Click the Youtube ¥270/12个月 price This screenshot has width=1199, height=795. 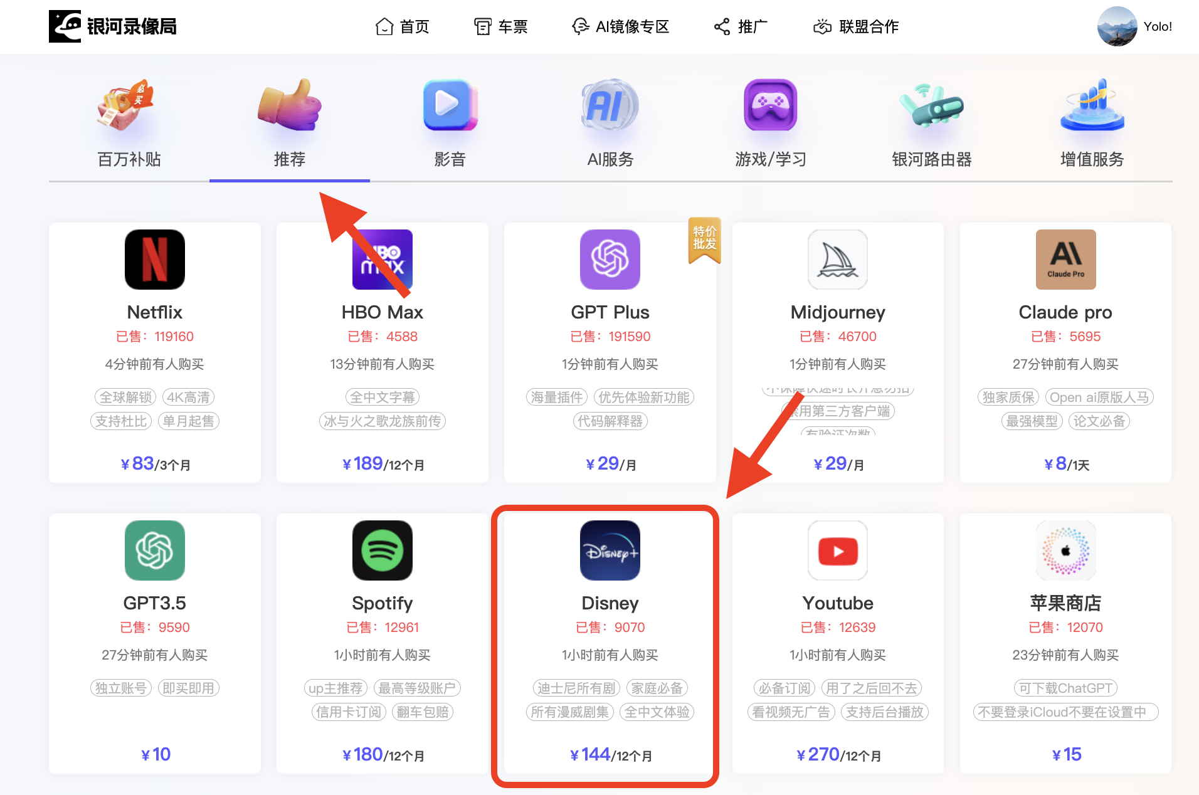point(838,755)
